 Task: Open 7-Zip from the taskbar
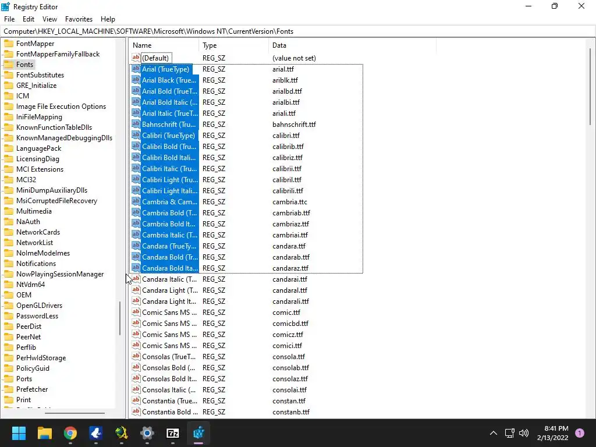(173, 432)
